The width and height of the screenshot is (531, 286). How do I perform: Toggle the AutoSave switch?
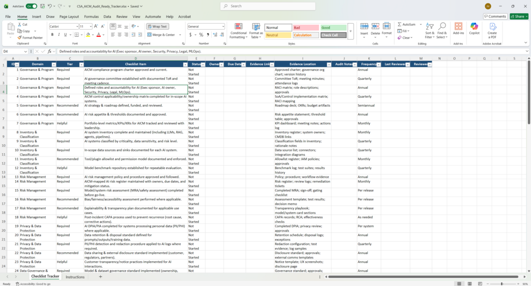tap(31, 6)
